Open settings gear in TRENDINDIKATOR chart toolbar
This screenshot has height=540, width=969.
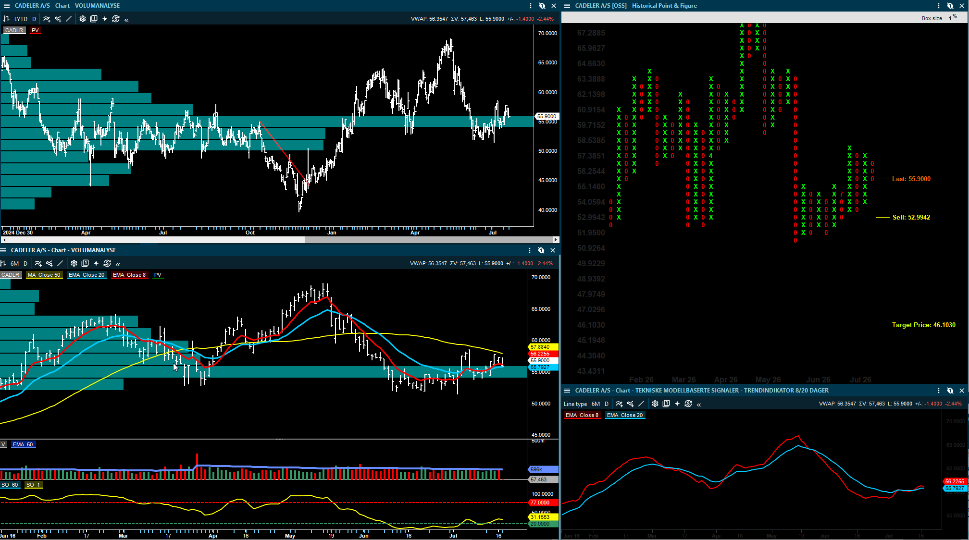(655, 404)
